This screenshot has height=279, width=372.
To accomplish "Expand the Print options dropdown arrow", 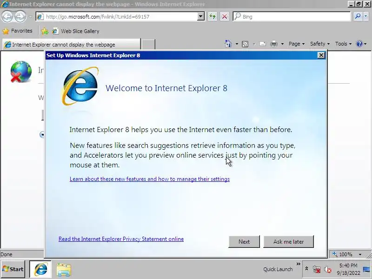I will click(282, 44).
